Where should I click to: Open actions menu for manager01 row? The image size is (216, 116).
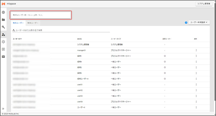(x=196, y=50)
